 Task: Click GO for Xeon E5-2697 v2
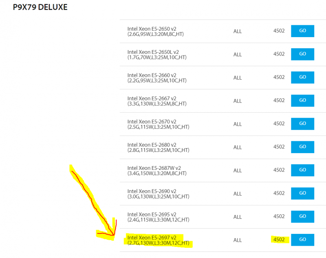302,240
